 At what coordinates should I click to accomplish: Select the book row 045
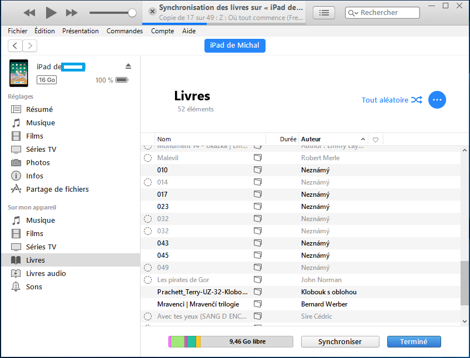click(x=301, y=255)
